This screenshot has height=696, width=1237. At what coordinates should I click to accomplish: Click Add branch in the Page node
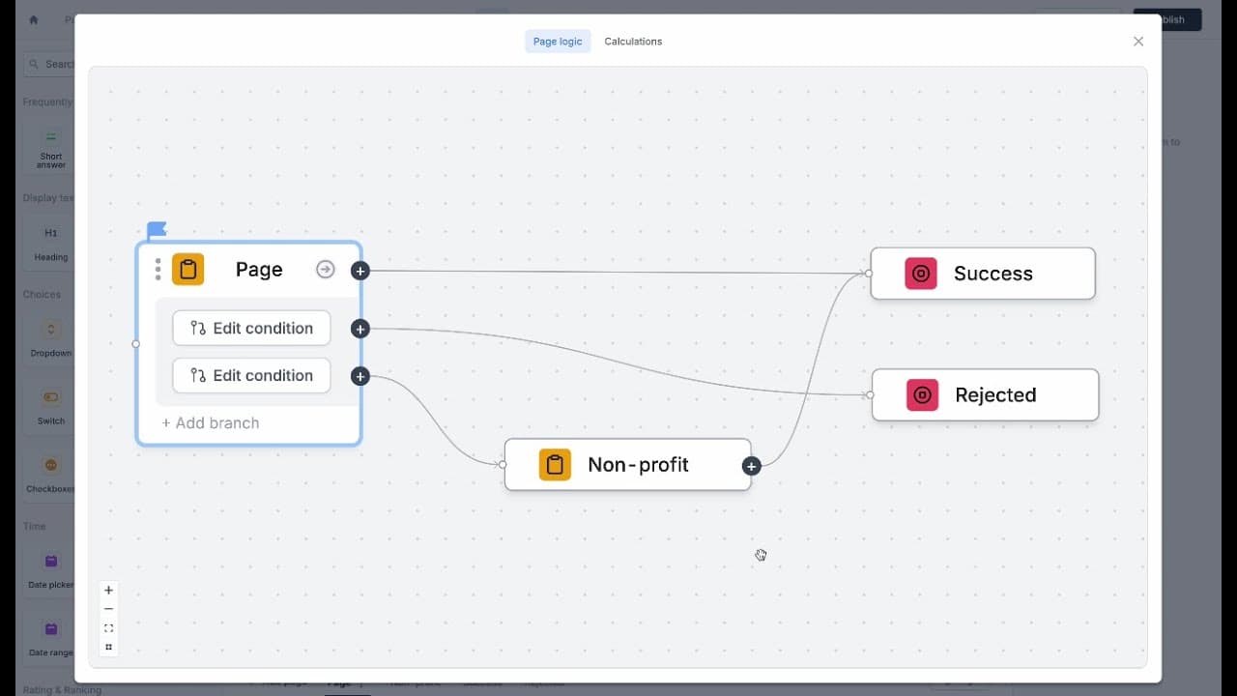(211, 423)
